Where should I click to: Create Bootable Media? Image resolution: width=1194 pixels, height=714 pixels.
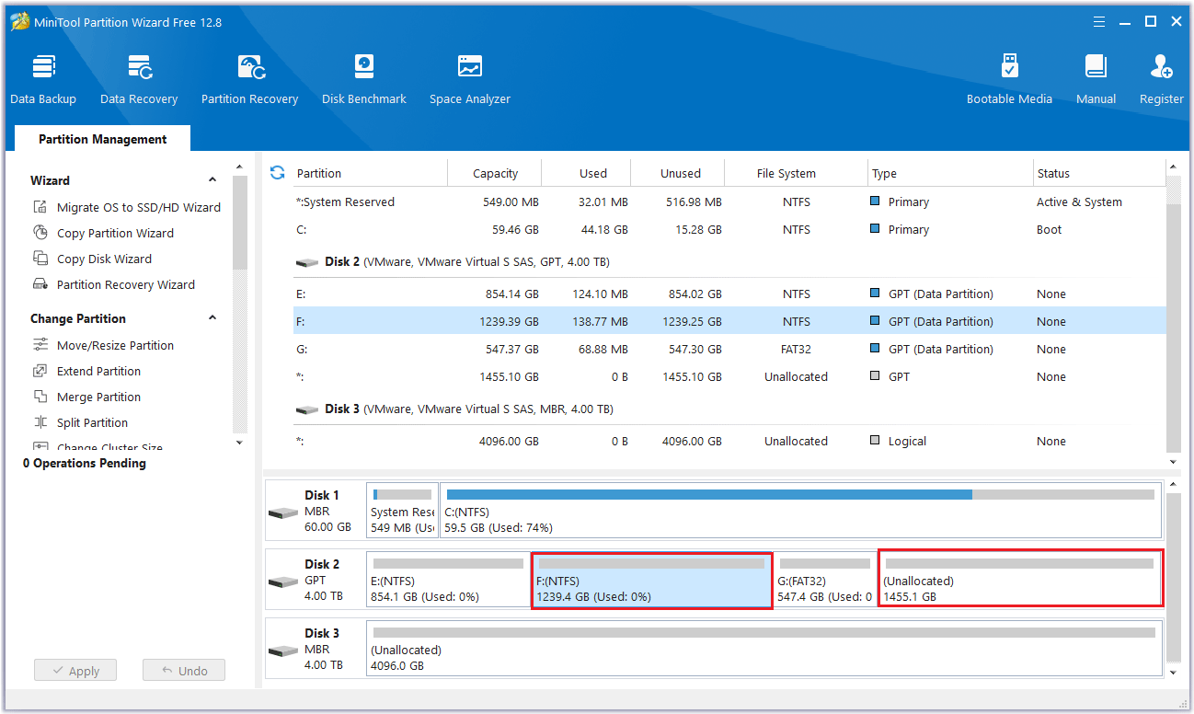click(1009, 79)
